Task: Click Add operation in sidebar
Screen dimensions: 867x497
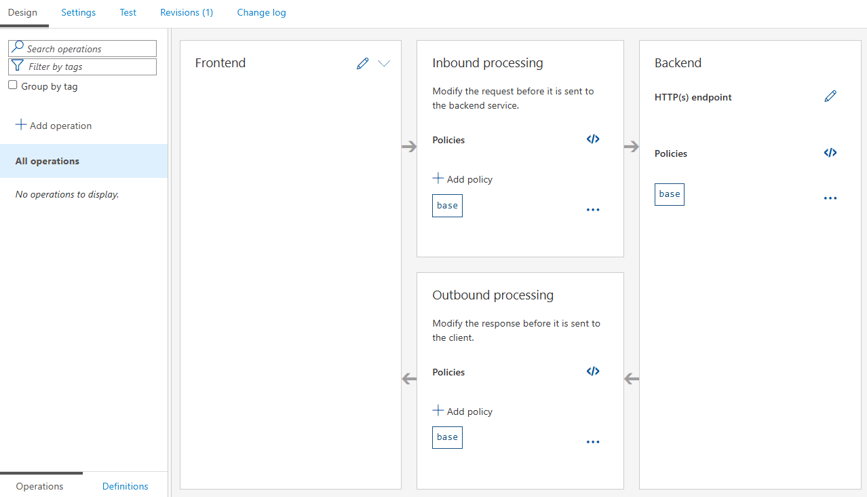Action: 54,126
